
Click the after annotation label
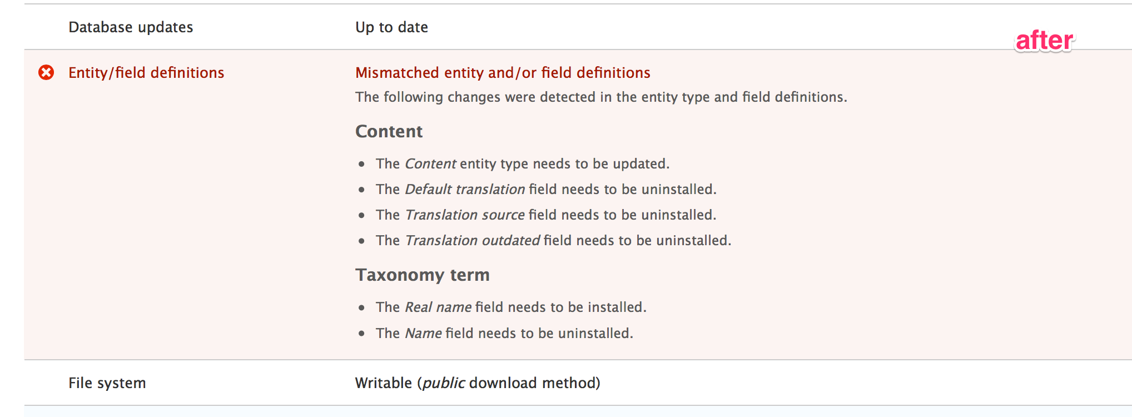tap(1044, 40)
